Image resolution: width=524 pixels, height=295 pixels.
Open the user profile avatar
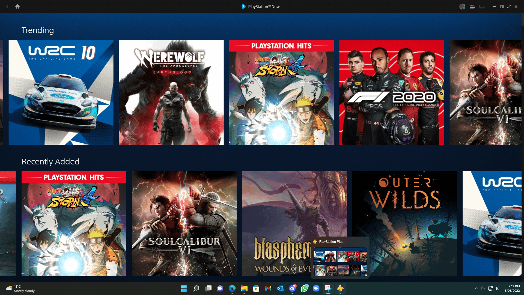pyautogui.click(x=462, y=7)
